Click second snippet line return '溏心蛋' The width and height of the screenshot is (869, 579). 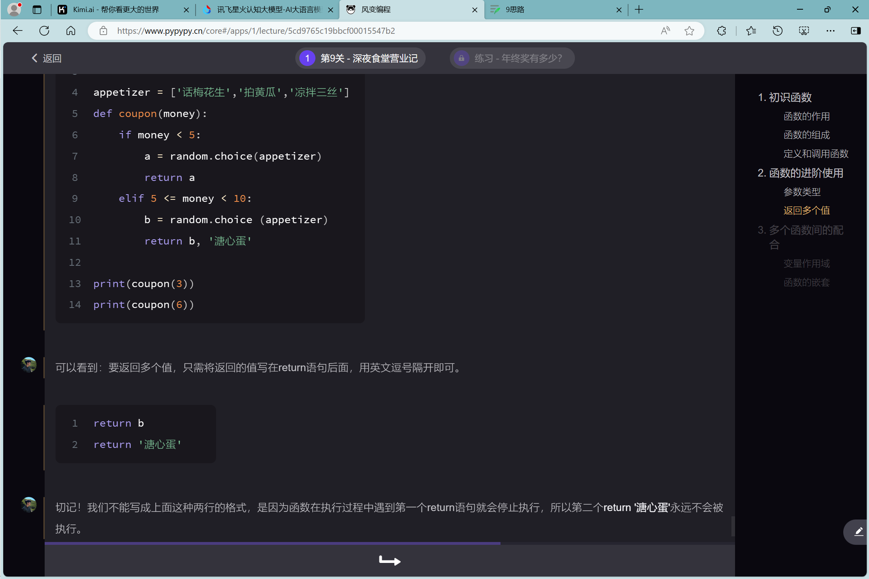[x=138, y=444]
